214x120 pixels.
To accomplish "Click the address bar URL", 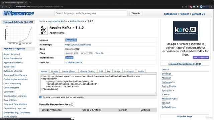I will click(39, 7).
